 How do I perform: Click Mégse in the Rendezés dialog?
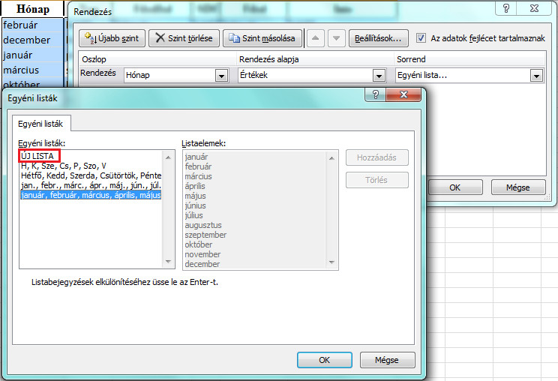[518, 187]
